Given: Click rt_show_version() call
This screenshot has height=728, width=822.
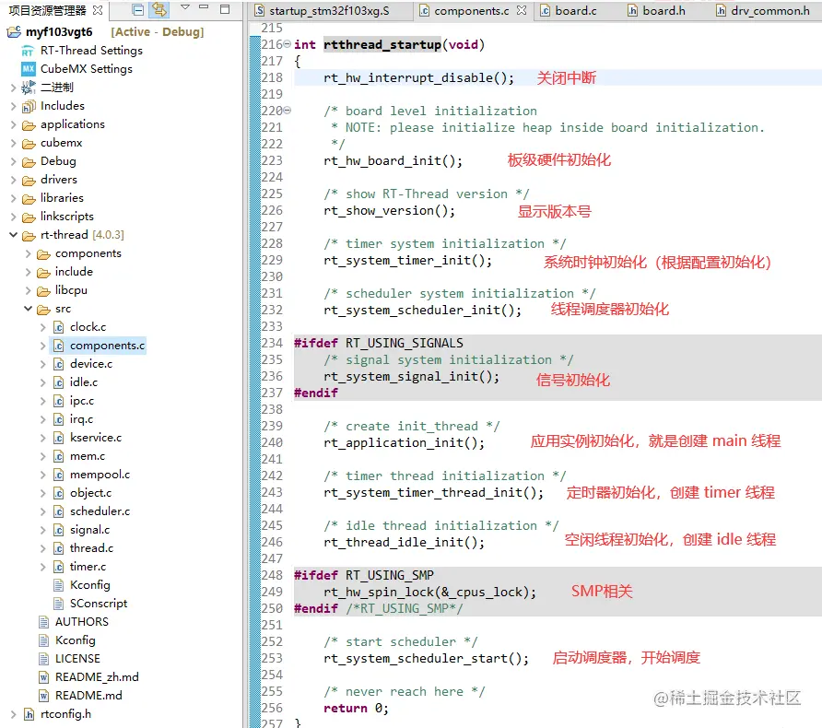Looking at the screenshot, I should pyautogui.click(x=390, y=211).
